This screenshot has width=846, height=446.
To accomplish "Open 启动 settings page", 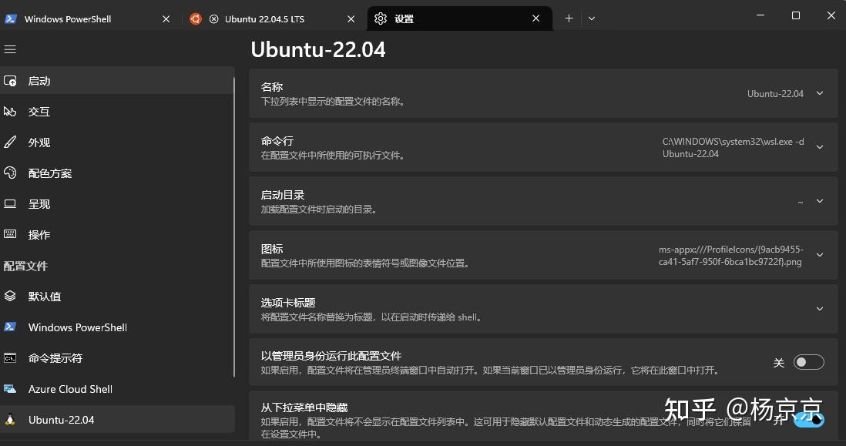I will click(117, 81).
